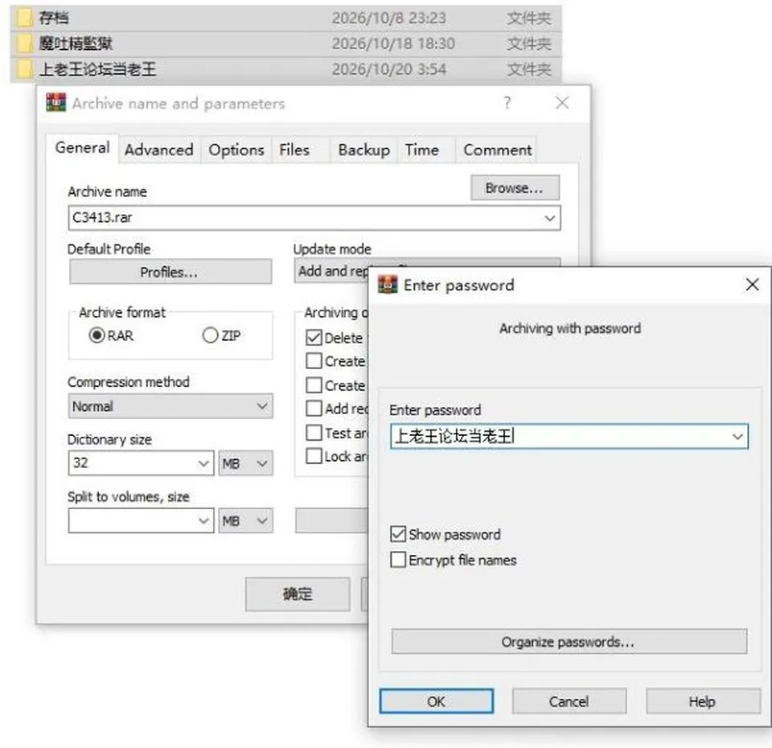The image size is (772, 748).
Task: Check the Lock archive option
Action: (314, 456)
